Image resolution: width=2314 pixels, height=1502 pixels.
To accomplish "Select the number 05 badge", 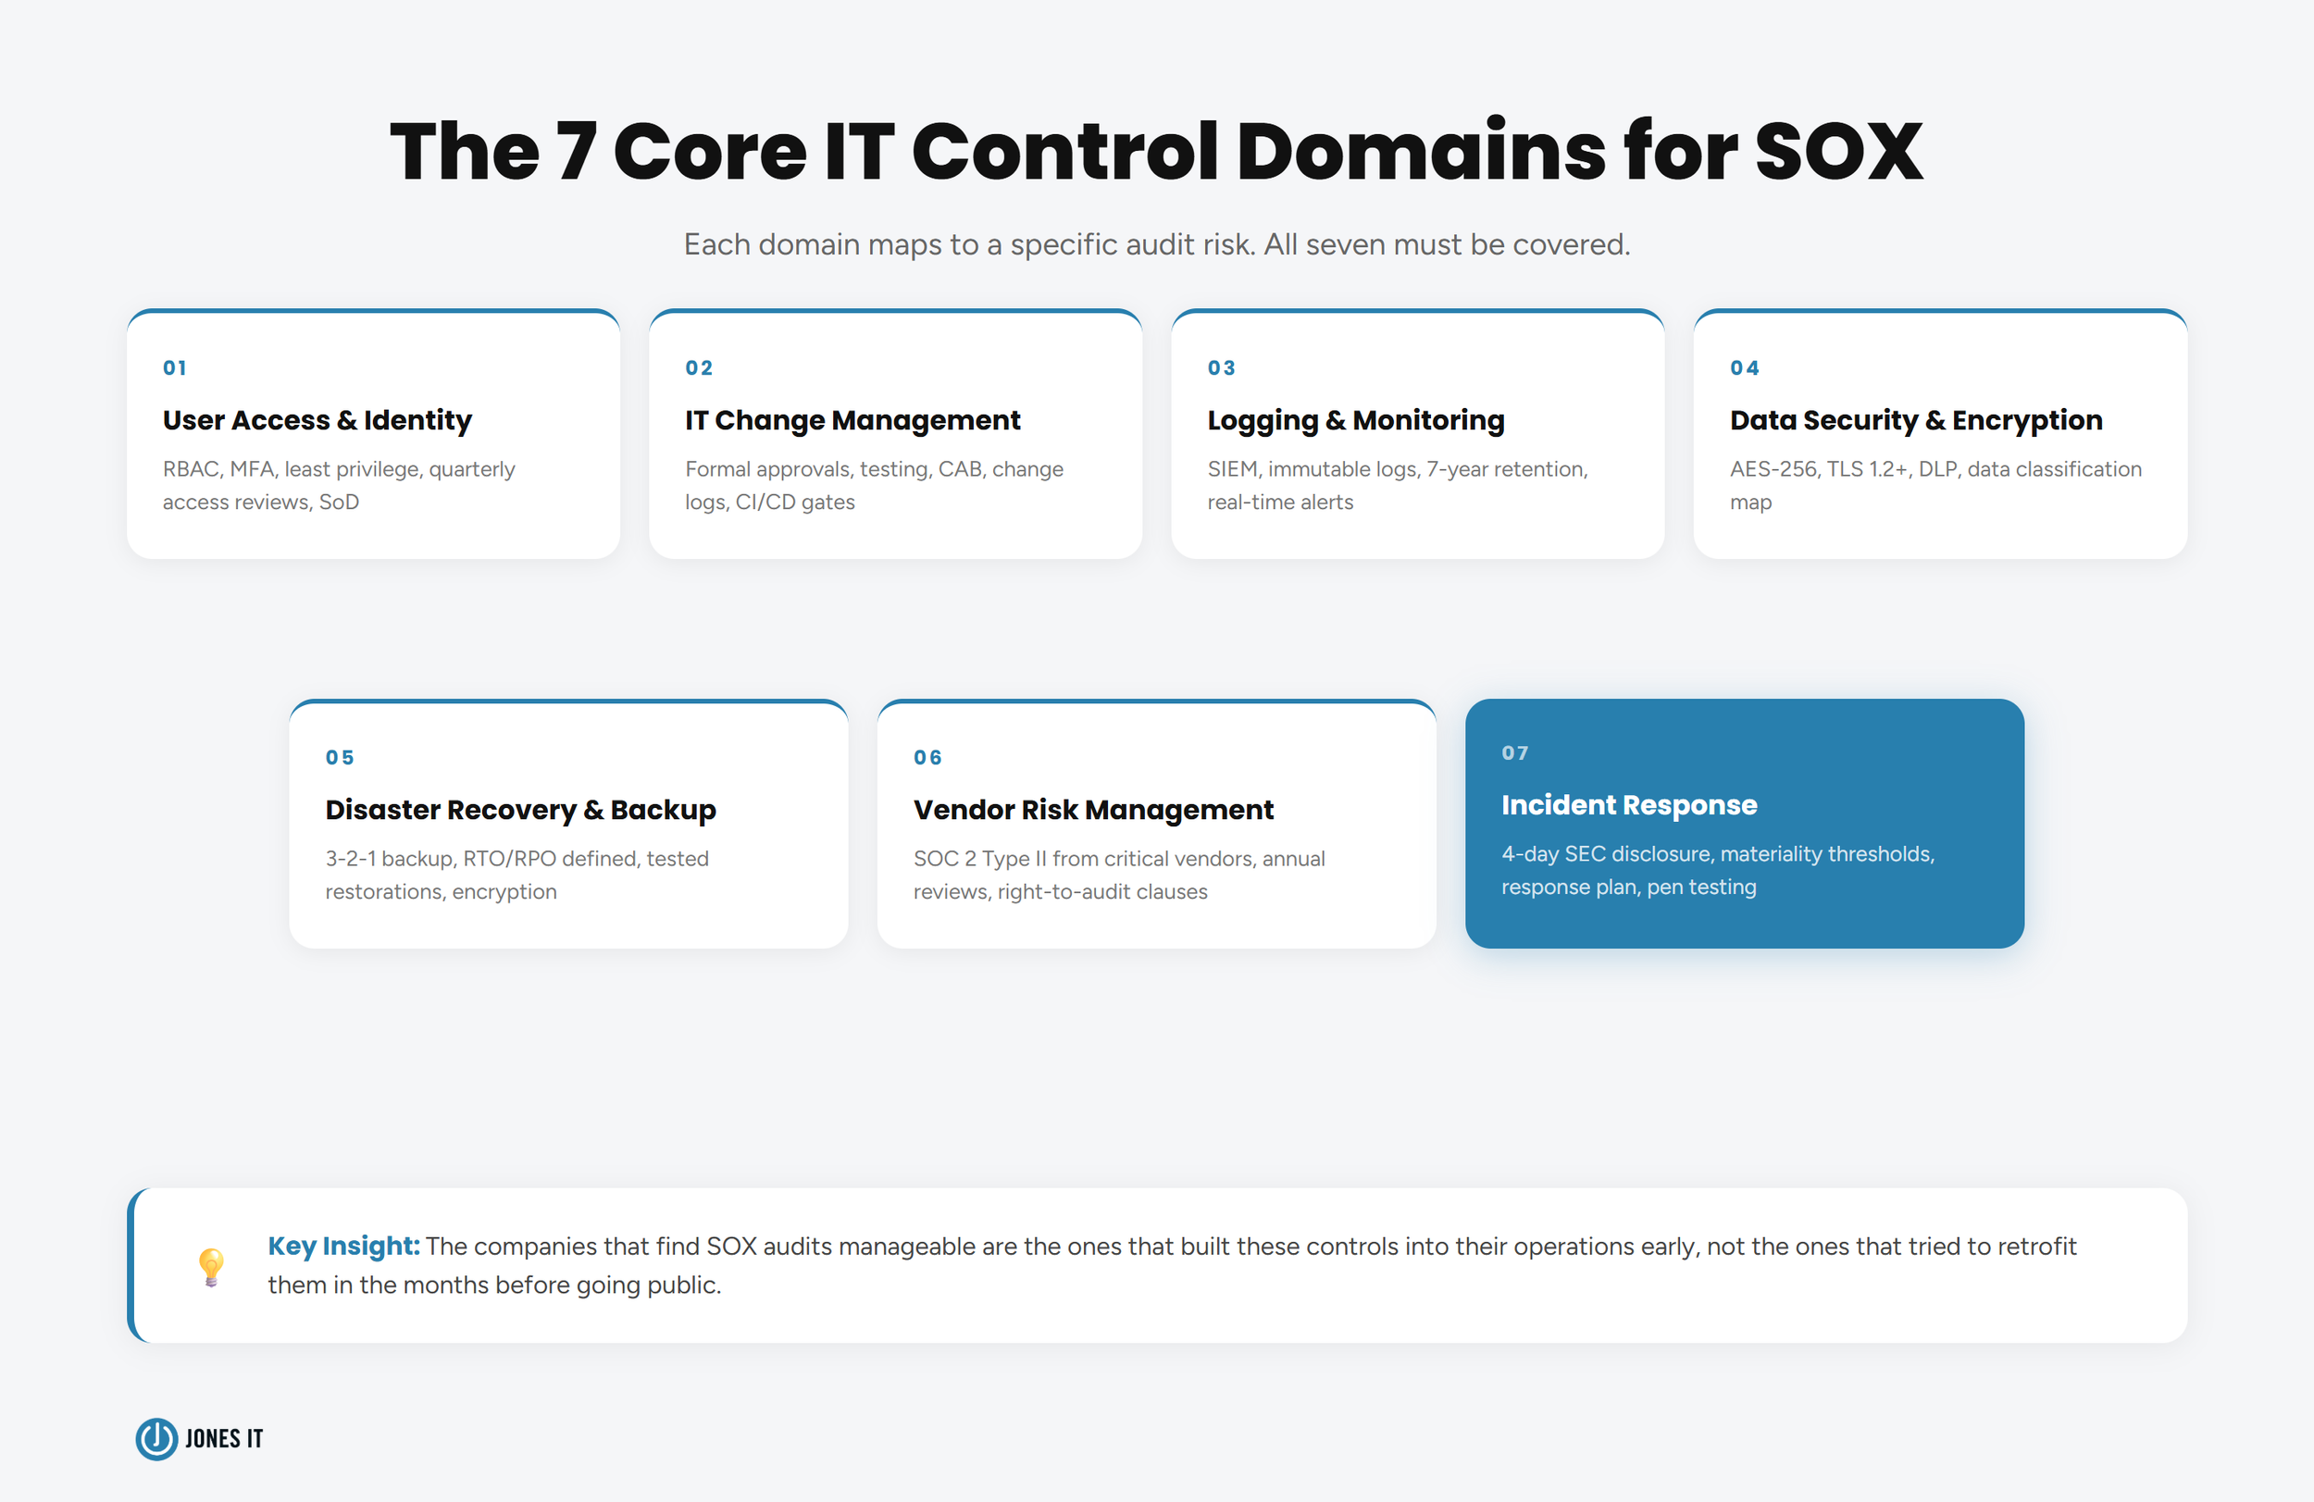I will (339, 757).
